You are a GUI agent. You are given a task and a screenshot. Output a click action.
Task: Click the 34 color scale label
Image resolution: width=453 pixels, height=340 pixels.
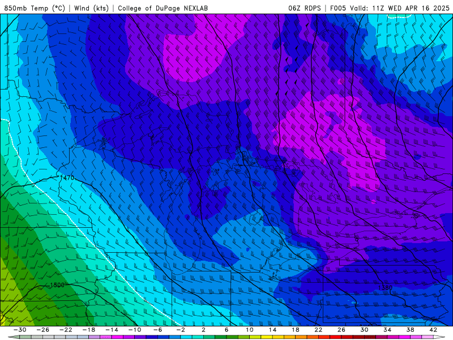click(x=387, y=330)
